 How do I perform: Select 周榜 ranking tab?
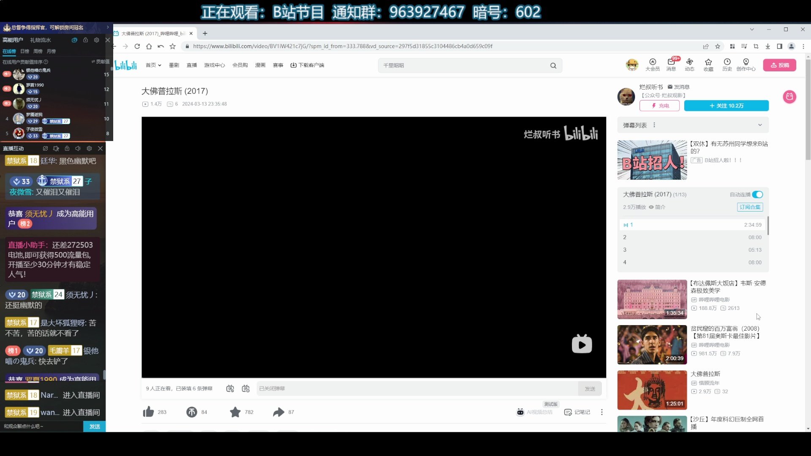point(38,51)
